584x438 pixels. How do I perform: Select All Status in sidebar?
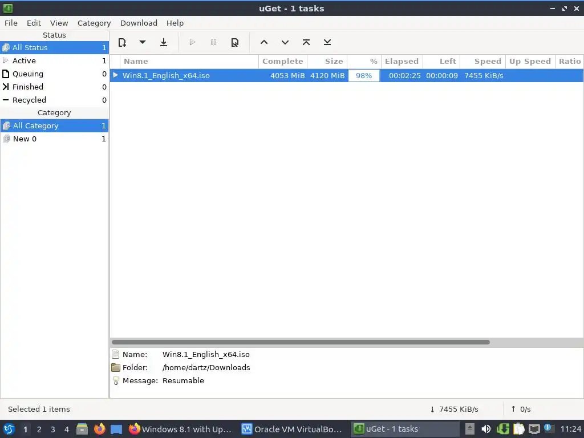point(54,48)
